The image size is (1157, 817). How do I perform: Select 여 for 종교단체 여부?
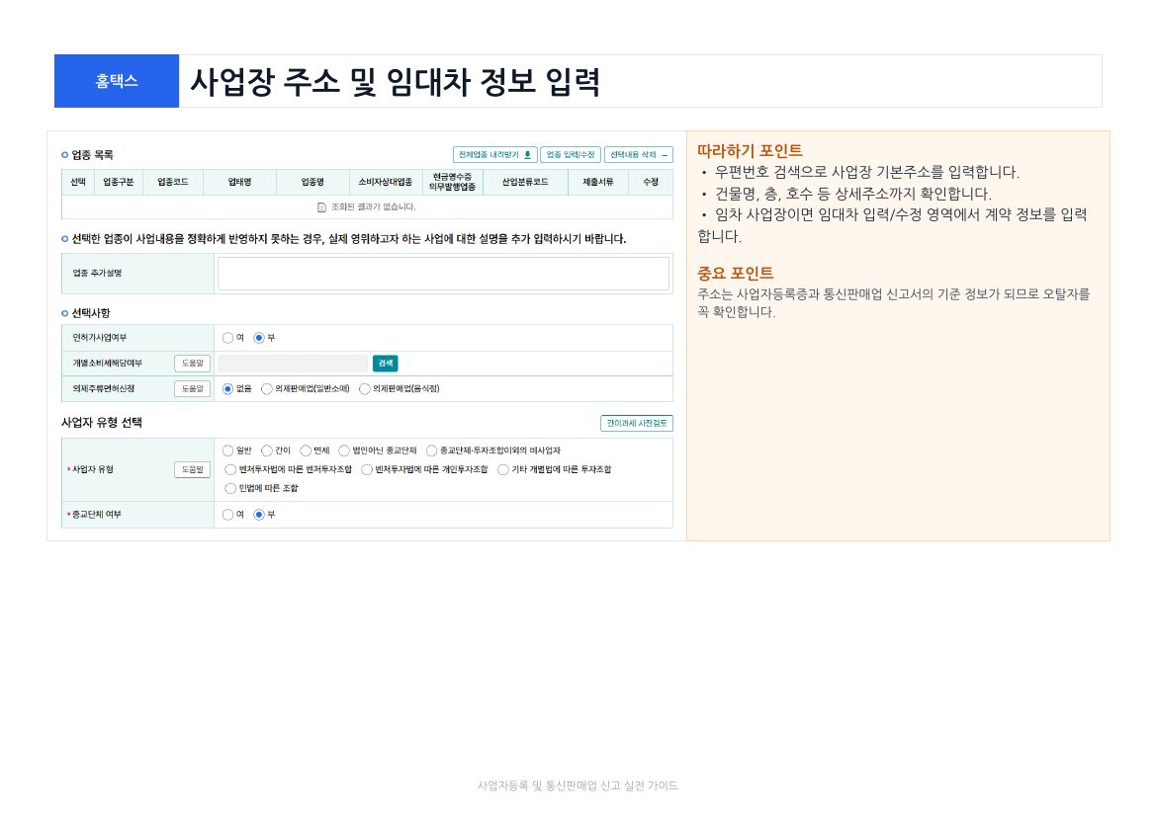click(228, 515)
